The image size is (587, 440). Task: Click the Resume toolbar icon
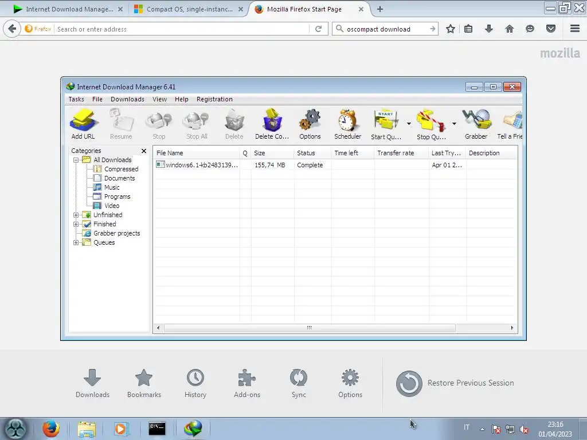click(x=121, y=124)
